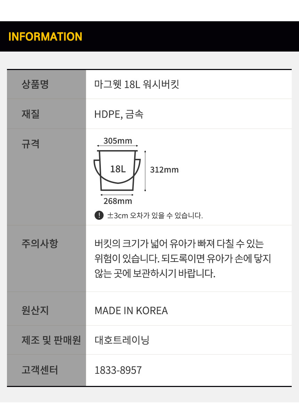The height and width of the screenshot is (403, 299).
Task: Click the 재질 row label
Action: (31, 114)
